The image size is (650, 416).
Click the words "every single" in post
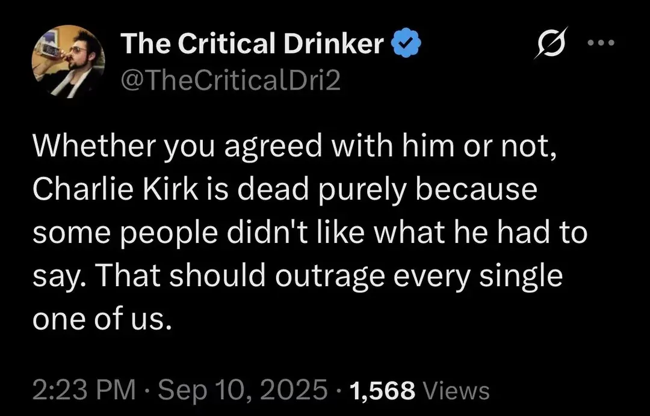click(x=477, y=277)
